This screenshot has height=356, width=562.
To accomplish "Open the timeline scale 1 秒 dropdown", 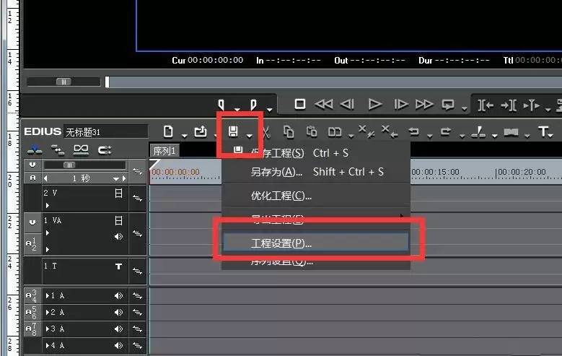I will pos(115,178).
